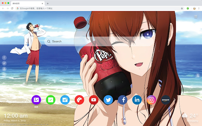Select the current new tab page tab
Image resolution: width=202 pixels, height=126 pixels.
coord(28,3)
